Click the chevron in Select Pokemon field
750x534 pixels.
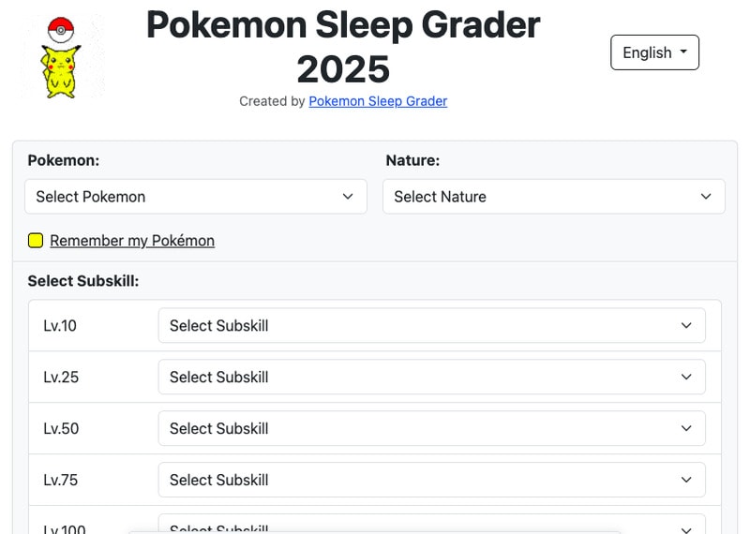coord(348,197)
